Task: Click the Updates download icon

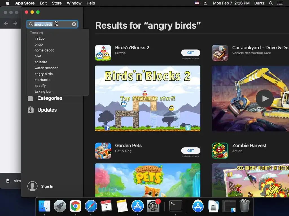Action: 30,110
